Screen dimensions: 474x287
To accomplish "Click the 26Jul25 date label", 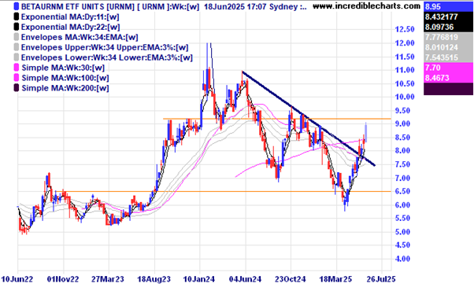I will pos(380,279).
